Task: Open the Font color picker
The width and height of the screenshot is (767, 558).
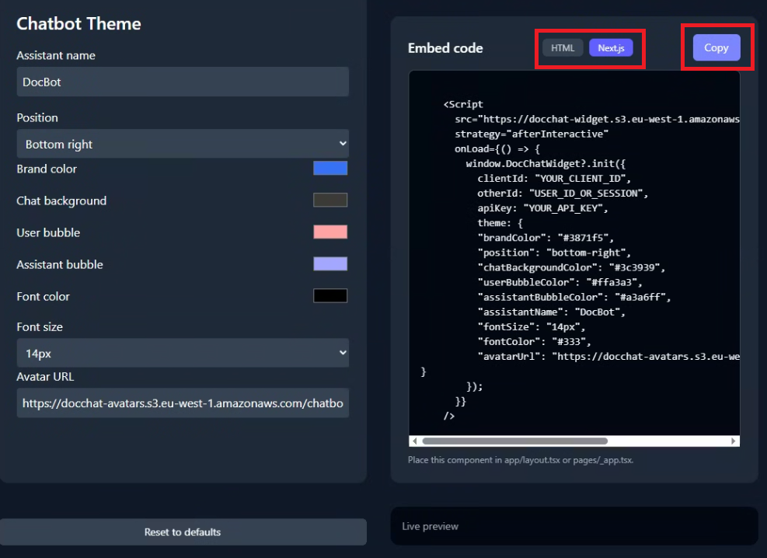Action: point(330,295)
